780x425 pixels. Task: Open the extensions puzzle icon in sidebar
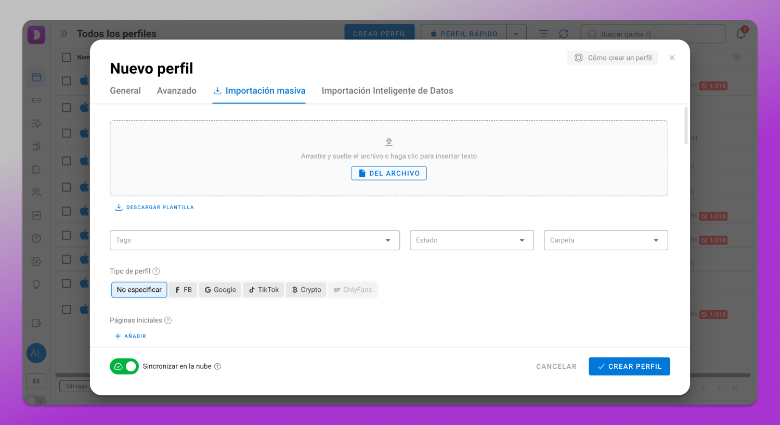click(36, 170)
